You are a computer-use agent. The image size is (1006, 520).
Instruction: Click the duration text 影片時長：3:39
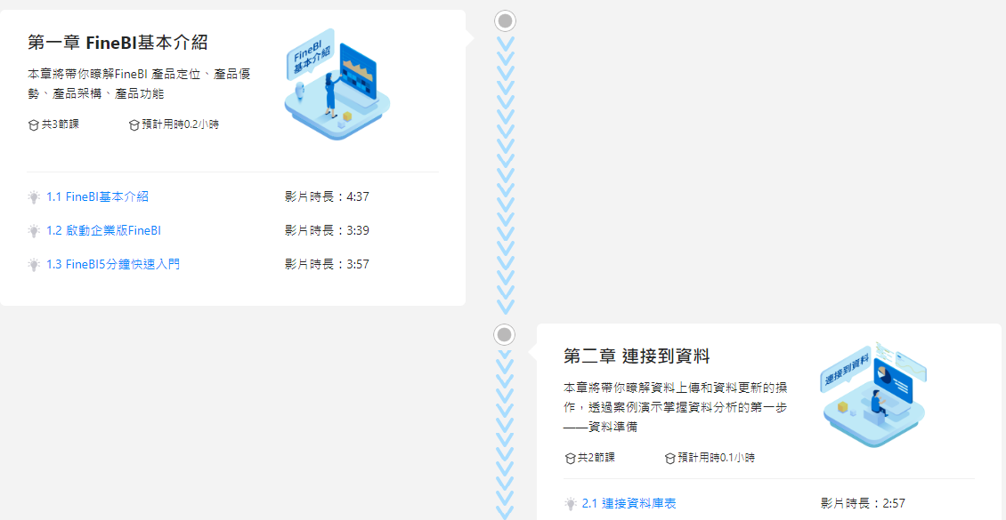point(328,230)
